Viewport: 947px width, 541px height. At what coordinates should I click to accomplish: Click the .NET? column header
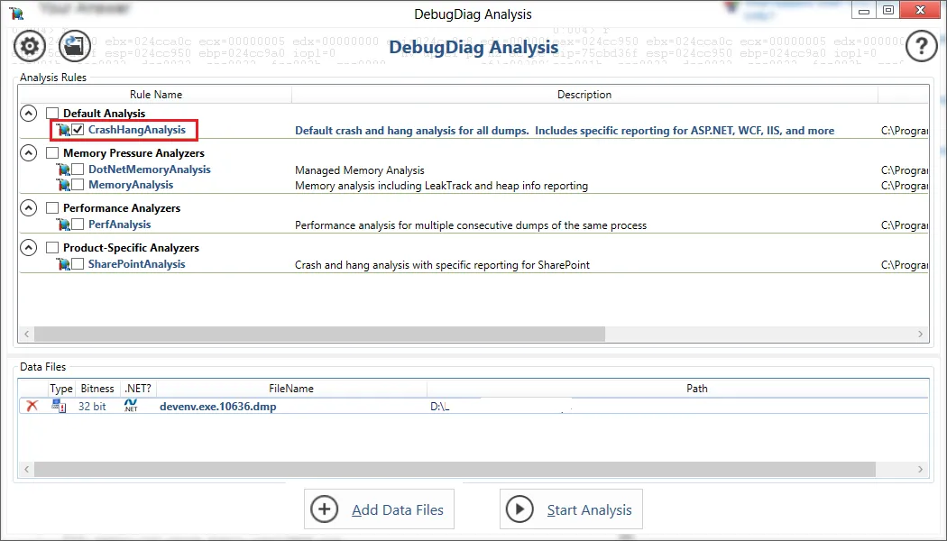coord(138,389)
